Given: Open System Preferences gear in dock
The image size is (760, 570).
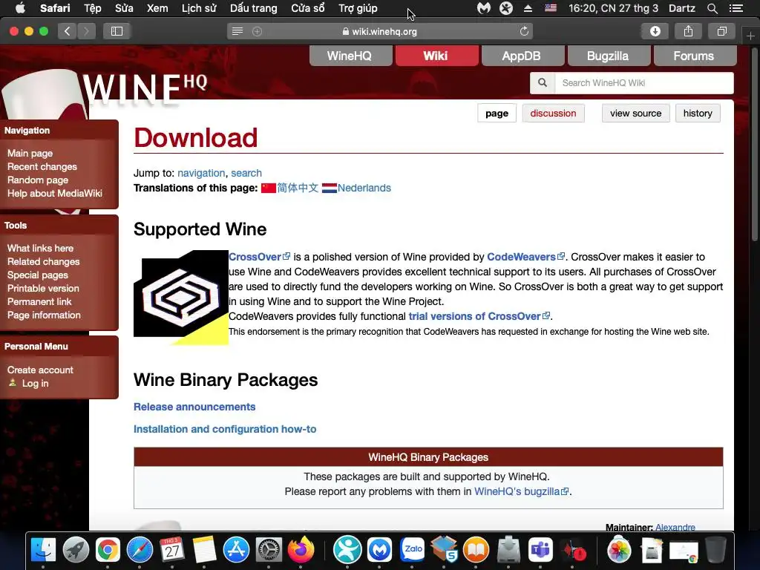Looking at the screenshot, I should [x=268, y=550].
